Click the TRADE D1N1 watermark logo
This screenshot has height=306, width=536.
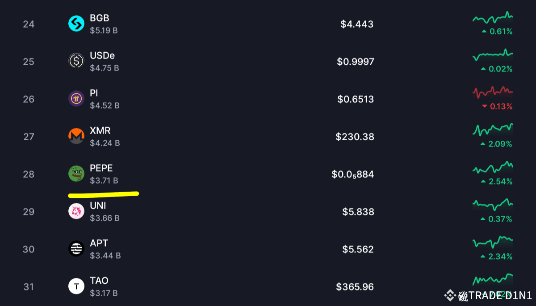pyautogui.click(x=488, y=295)
